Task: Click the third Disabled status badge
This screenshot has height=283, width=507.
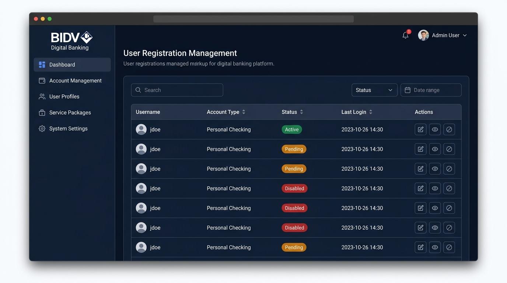Action: pos(294,228)
